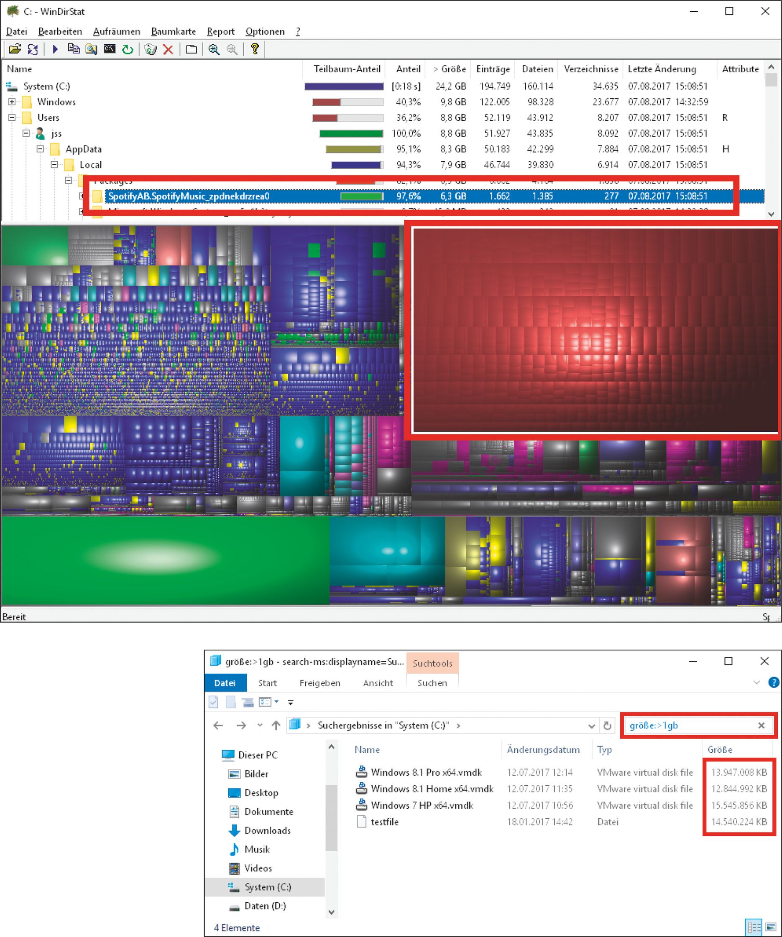Click the blue rescan-all arrows icon

click(33, 49)
